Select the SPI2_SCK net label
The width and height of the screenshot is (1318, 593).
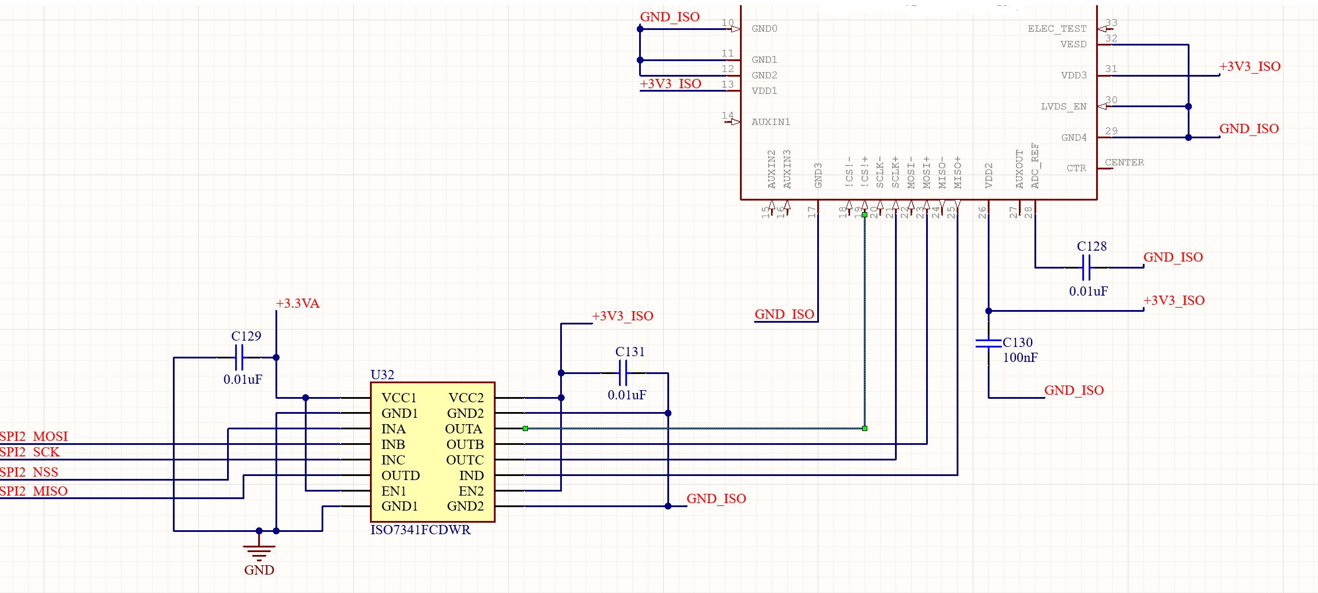click(29, 452)
